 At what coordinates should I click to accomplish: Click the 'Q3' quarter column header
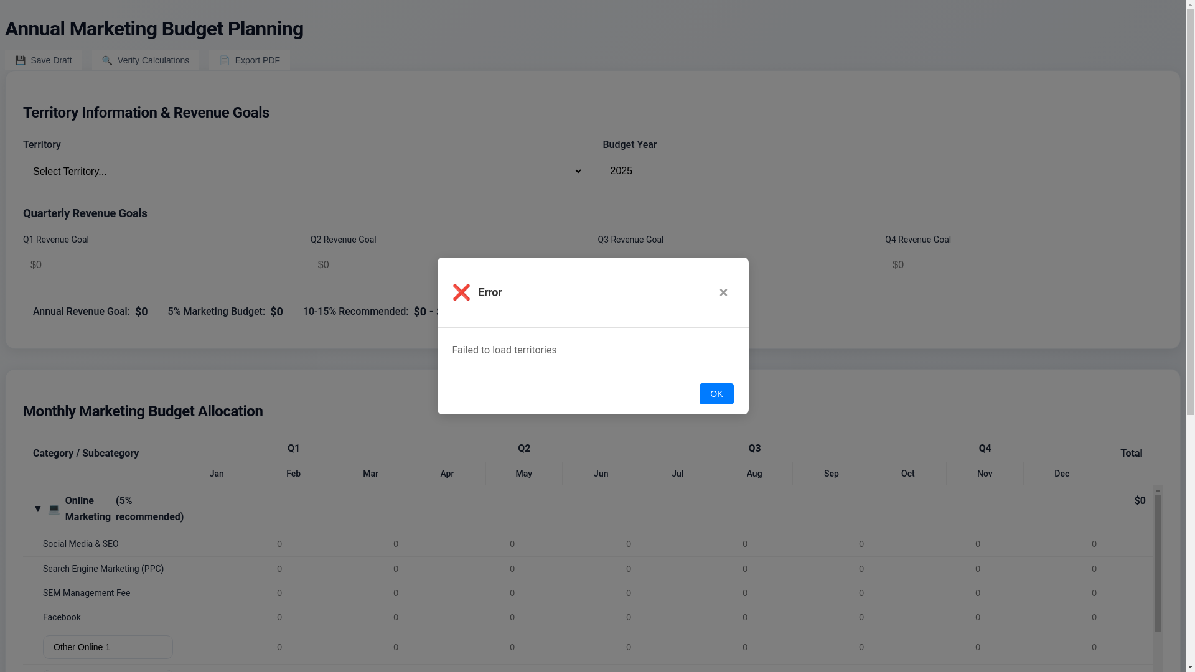(754, 449)
